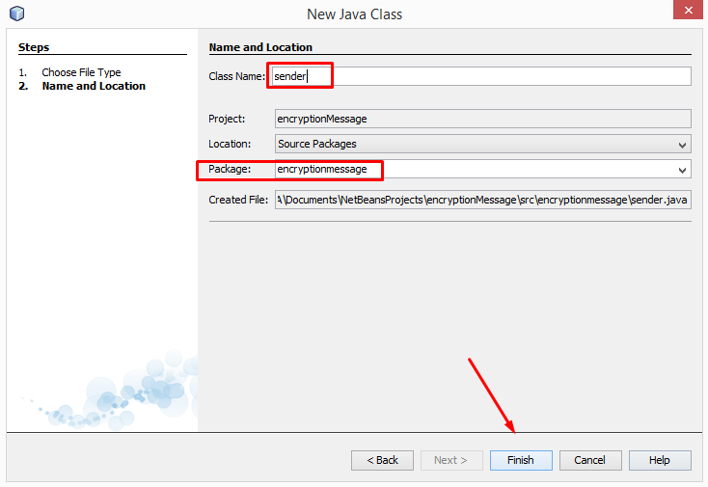Click the Package text encryptionmessage
This screenshot has width=708, height=487.
point(322,170)
